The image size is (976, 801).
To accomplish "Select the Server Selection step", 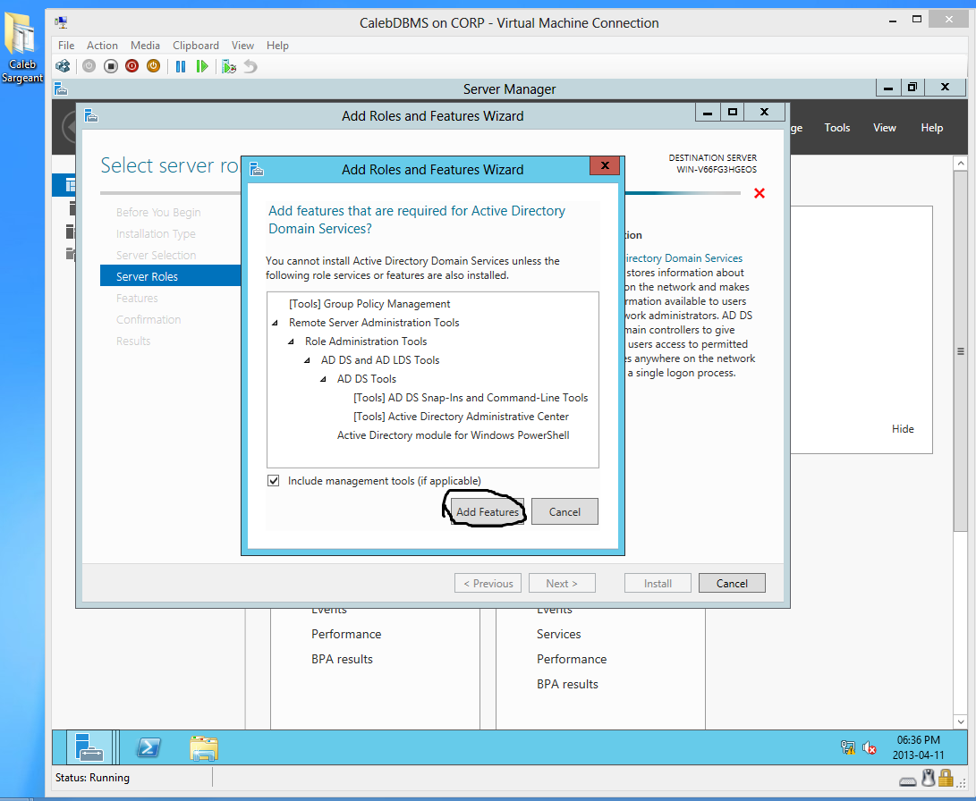I will click(157, 255).
